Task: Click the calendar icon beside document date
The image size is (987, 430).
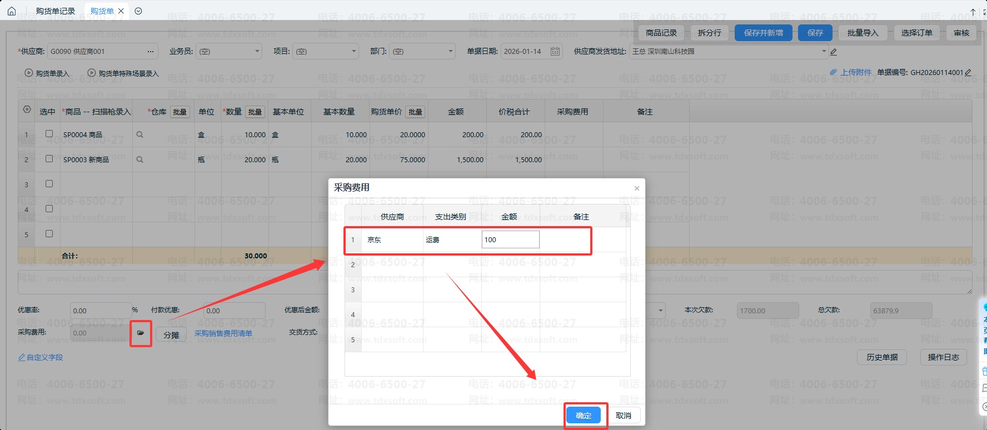Action: pyautogui.click(x=555, y=51)
